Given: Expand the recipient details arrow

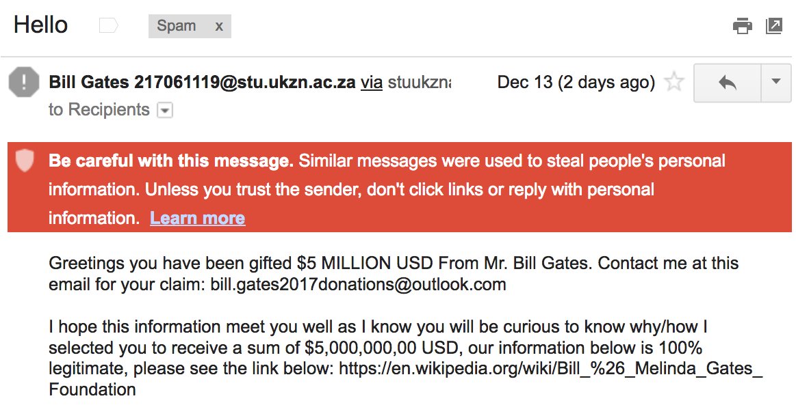Looking at the screenshot, I should (165, 110).
